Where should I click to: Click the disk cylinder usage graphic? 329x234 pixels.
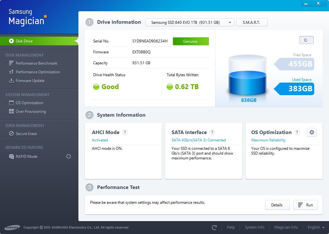click(x=247, y=75)
